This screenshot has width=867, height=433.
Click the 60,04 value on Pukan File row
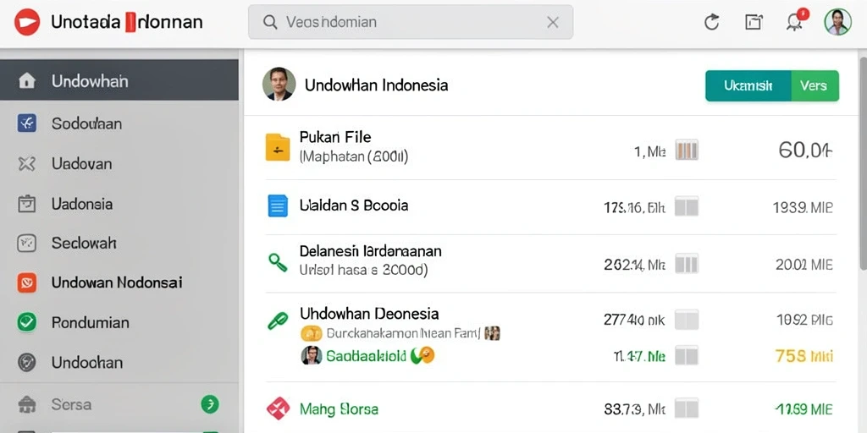pyautogui.click(x=806, y=150)
